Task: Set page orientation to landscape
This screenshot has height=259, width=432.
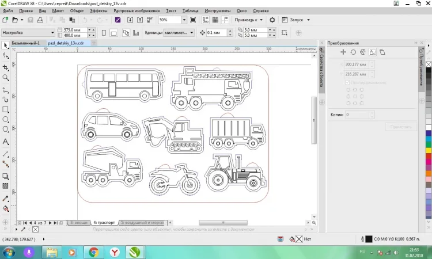Action: pyautogui.click(x=113, y=33)
